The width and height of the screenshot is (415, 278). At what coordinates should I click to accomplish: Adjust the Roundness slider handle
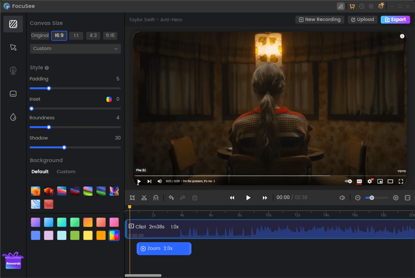[49, 127]
